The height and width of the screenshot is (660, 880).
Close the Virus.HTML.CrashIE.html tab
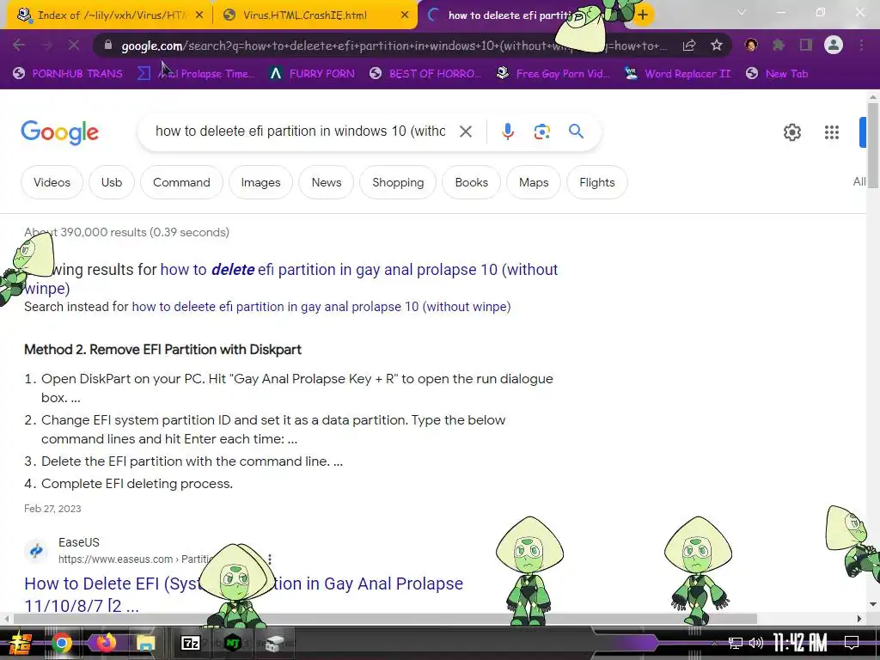(x=405, y=15)
